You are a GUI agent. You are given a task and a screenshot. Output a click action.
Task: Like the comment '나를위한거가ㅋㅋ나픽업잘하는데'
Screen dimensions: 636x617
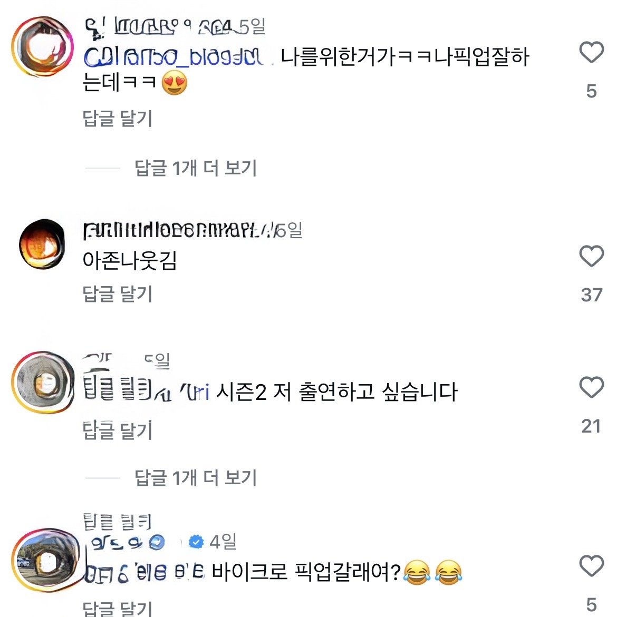591,53
